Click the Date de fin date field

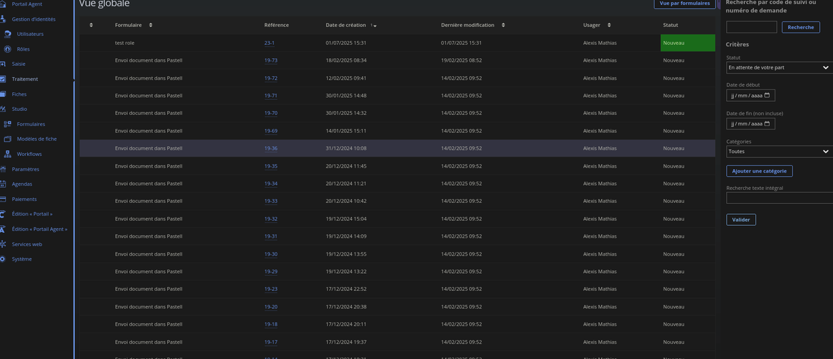(750, 124)
